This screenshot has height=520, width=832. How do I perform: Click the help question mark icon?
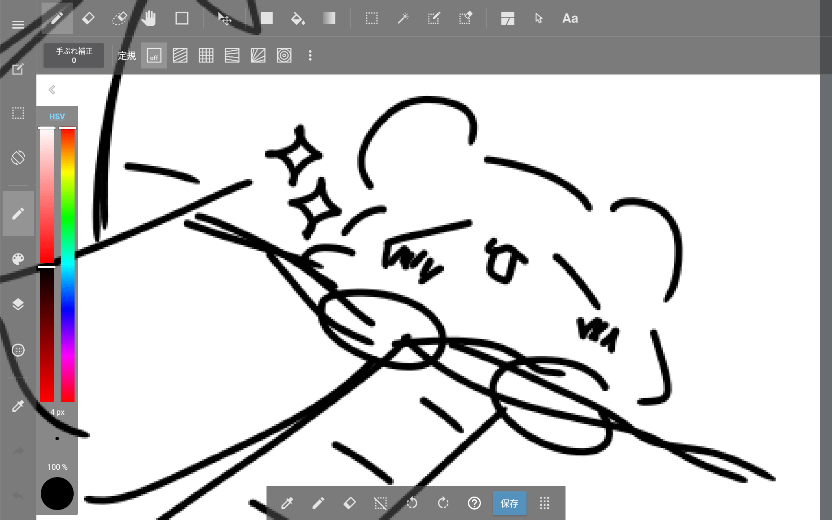[x=474, y=503]
